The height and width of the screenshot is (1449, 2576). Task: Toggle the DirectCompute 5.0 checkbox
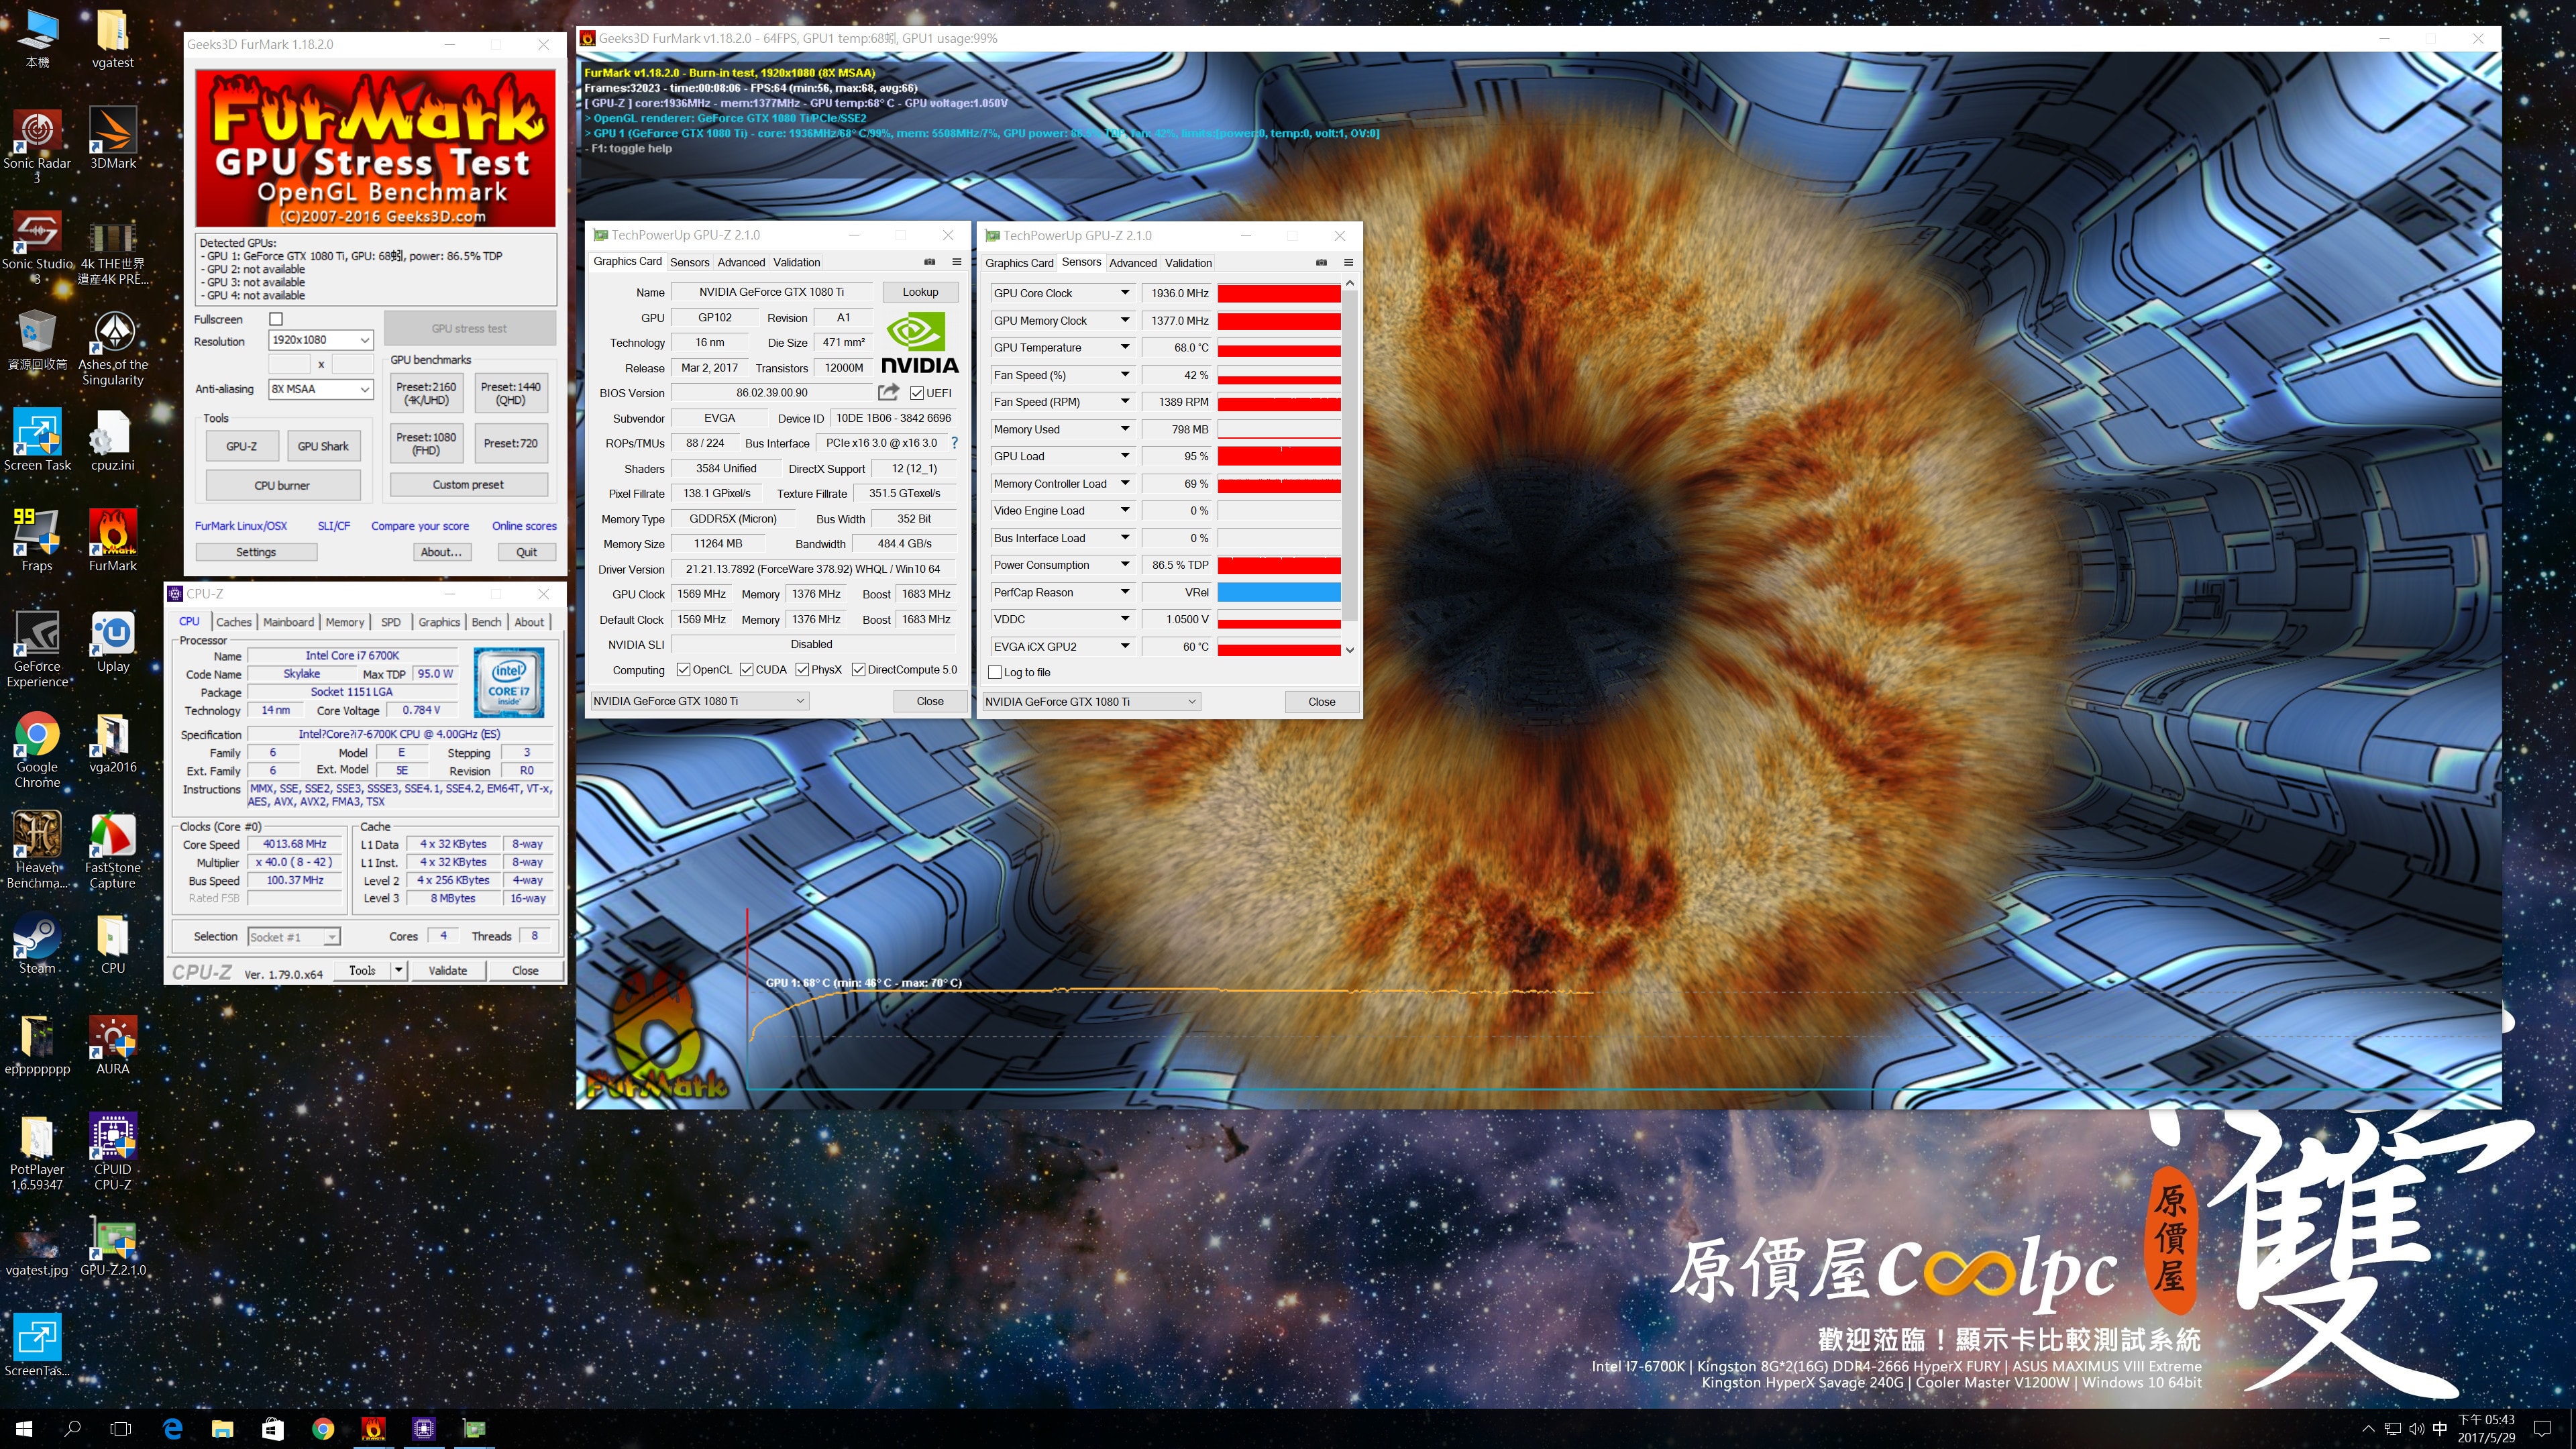click(858, 670)
